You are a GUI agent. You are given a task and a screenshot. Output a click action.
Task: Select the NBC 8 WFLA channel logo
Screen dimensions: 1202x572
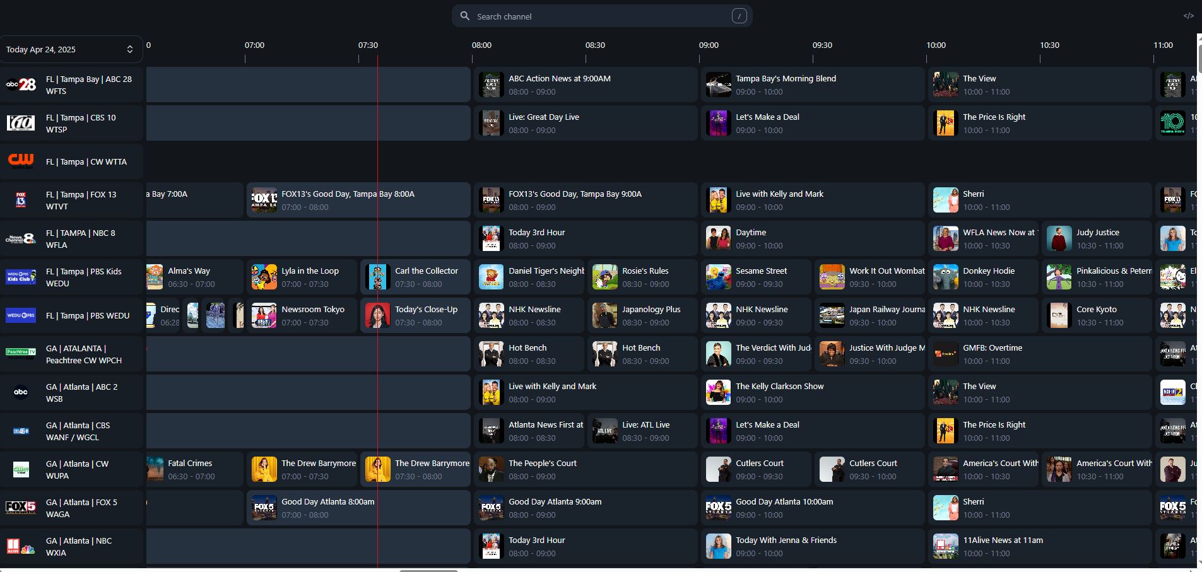click(x=21, y=238)
